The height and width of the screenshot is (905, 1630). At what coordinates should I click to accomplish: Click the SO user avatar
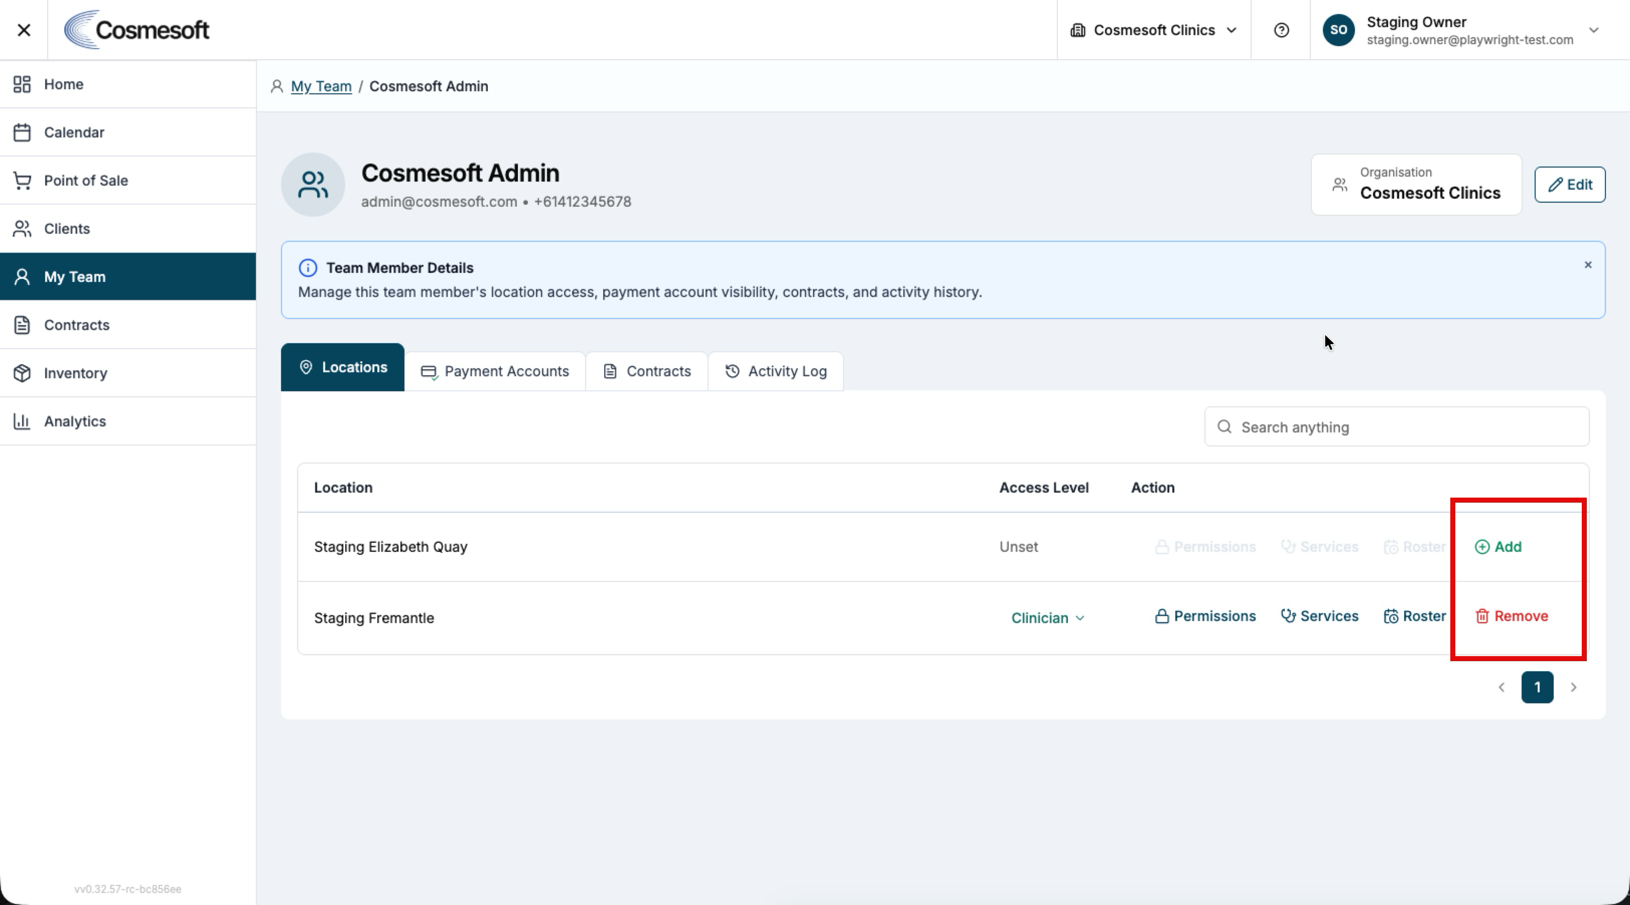click(x=1338, y=30)
